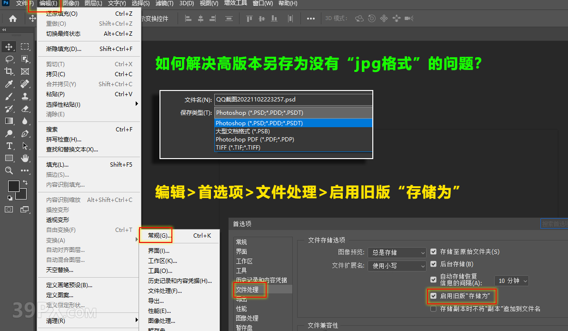Toggle the 启用旧版"存储为" checkbox
Viewport: 568px width, 331px height.
click(x=433, y=296)
